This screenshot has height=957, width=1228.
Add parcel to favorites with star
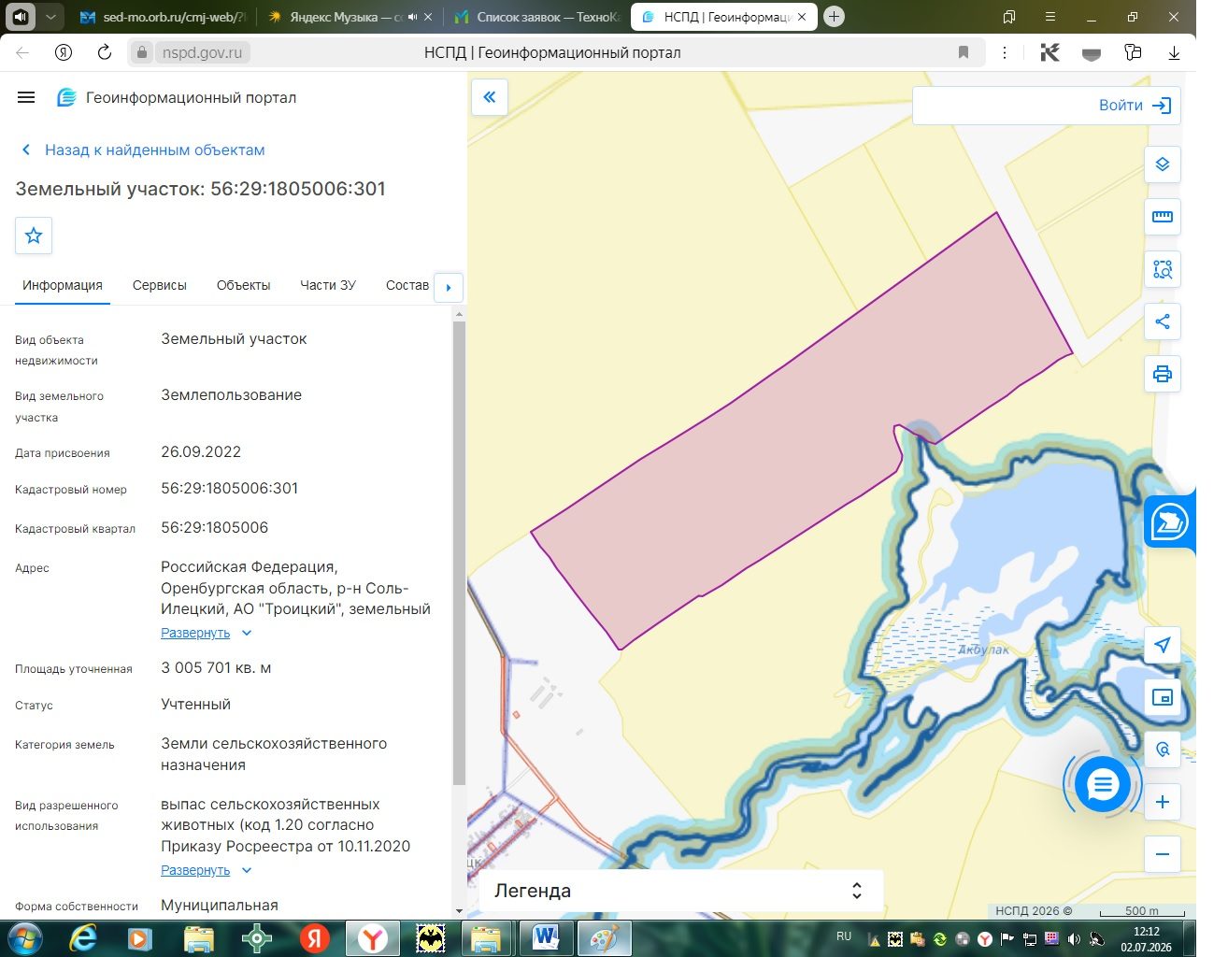(x=34, y=236)
